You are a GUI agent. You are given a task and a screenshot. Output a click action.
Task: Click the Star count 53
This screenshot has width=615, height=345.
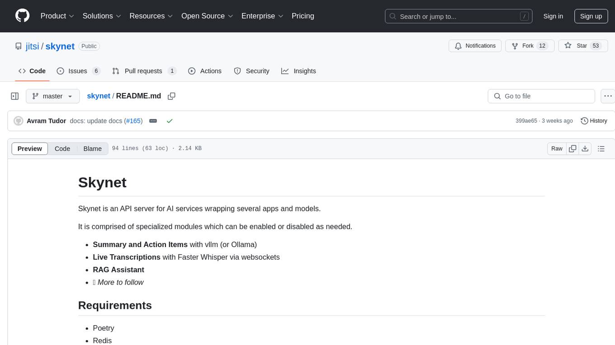click(596, 46)
